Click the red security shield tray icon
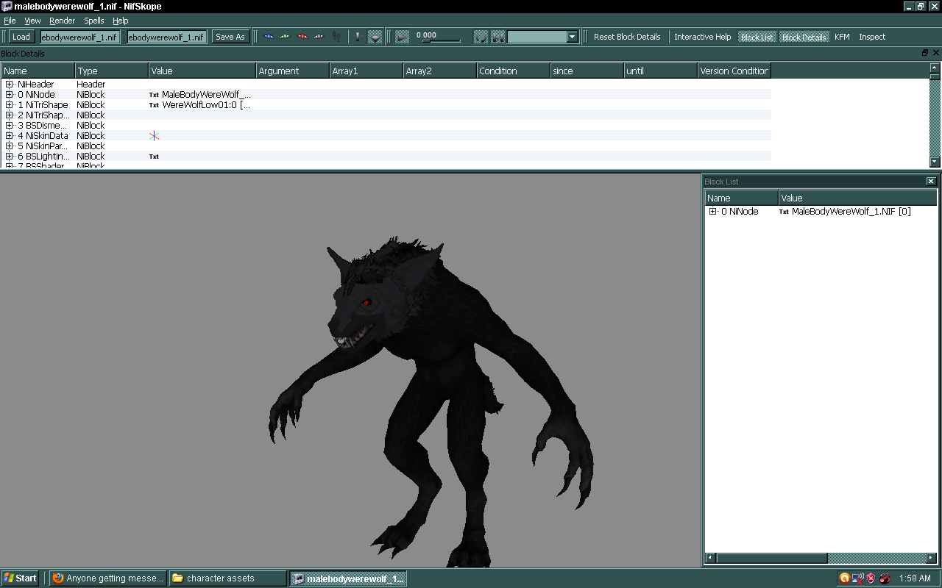This screenshot has height=588, width=942. [x=871, y=578]
